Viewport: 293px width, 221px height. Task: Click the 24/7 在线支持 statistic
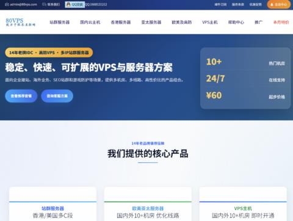245,79
